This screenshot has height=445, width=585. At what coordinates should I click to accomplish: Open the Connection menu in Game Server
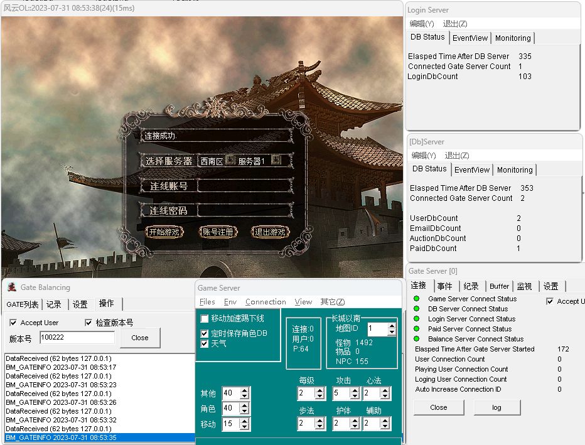(x=266, y=302)
